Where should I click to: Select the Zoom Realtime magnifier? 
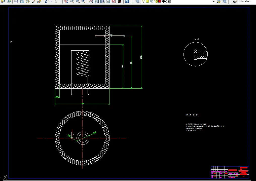(72, 1)
